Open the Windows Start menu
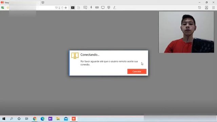The width and height of the screenshot is (217, 122). pos(4,119)
